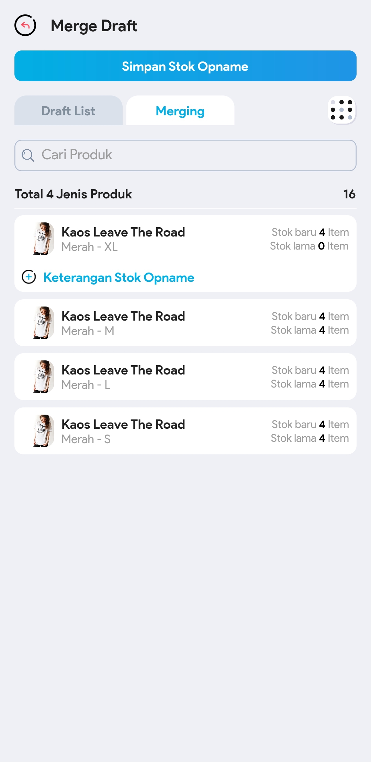Image resolution: width=371 pixels, height=762 pixels.
Task: Select the Merging tab
Action: point(180,111)
